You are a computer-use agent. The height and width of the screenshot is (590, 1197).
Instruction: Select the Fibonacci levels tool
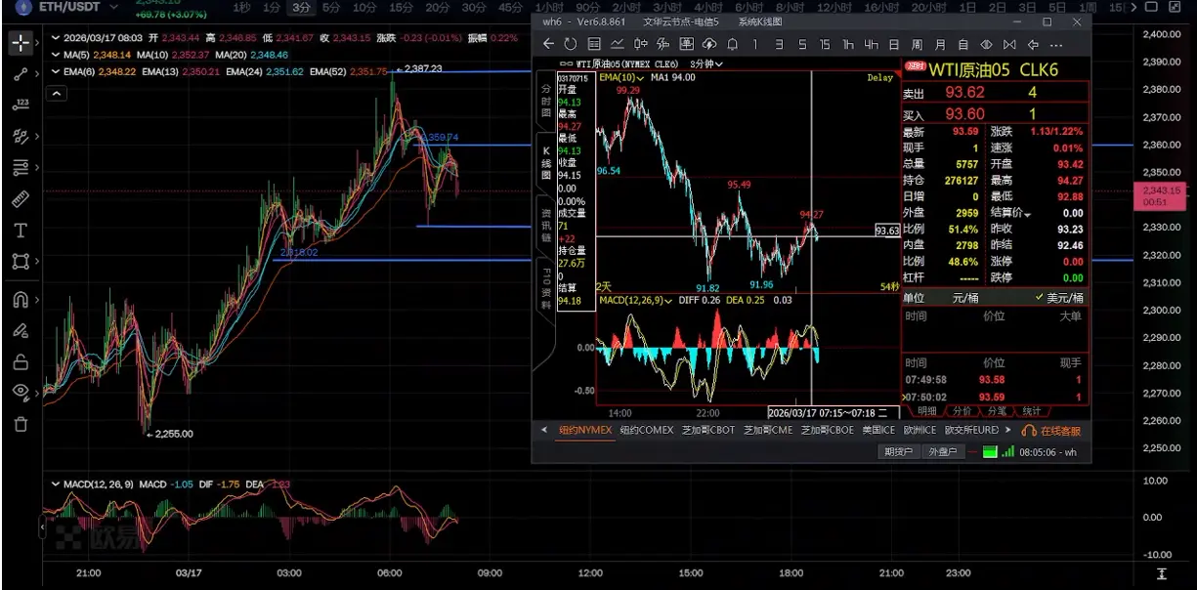click(21, 168)
